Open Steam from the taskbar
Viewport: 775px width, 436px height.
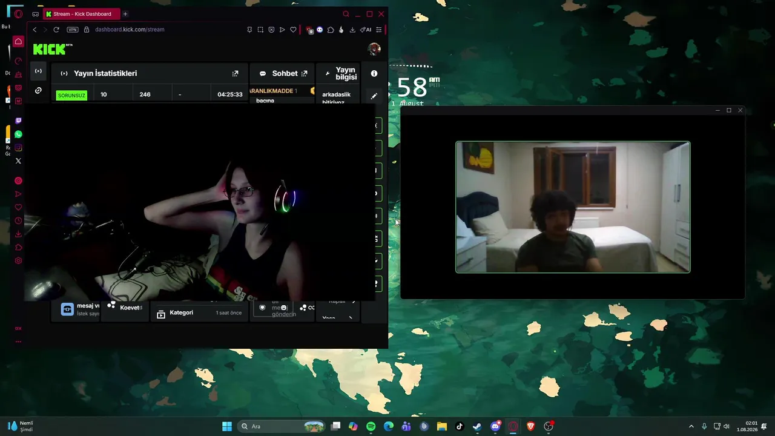[477, 426]
